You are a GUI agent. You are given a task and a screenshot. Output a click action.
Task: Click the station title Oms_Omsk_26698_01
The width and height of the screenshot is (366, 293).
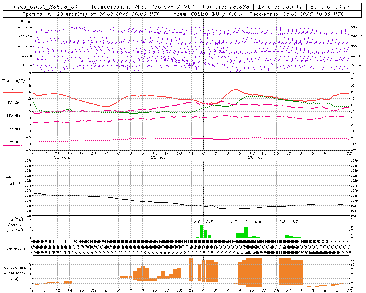[x=46, y=7]
